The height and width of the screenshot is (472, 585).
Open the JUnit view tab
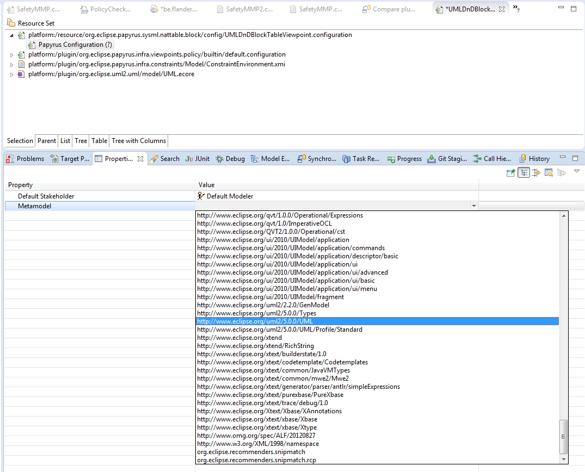pyautogui.click(x=198, y=159)
